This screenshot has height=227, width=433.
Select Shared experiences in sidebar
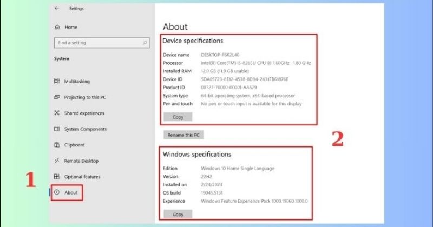click(84, 113)
